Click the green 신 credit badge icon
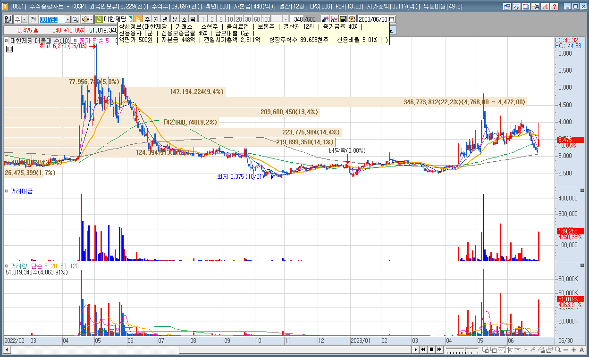This screenshot has height=357, width=589. point(99,19)
